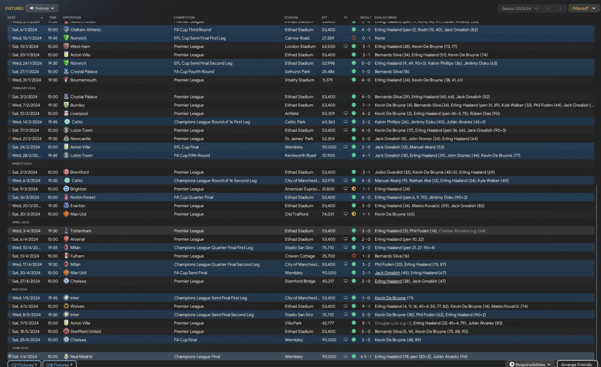
Task: Click the West Ham club crest
Action: point(66,46)
